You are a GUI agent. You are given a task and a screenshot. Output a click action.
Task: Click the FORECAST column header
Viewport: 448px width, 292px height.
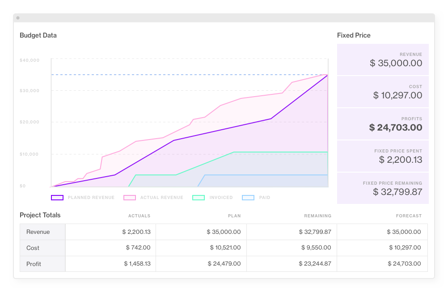(409, 216)
